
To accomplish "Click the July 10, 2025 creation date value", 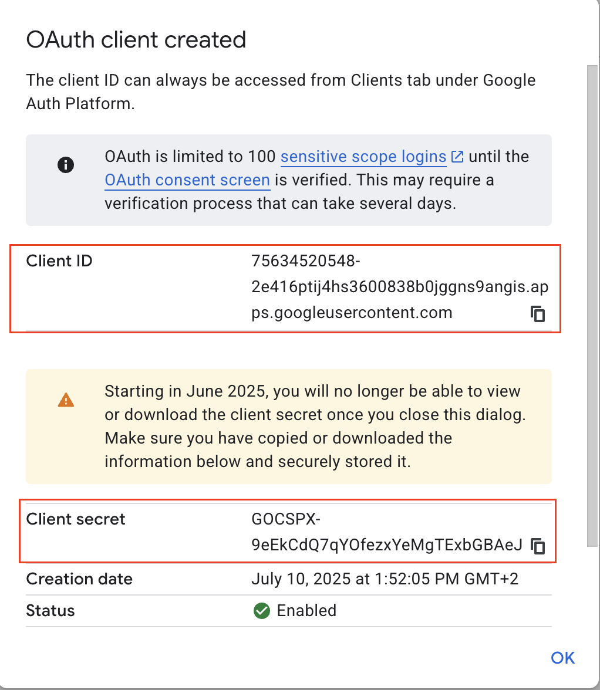I will (x=385, y=579).
